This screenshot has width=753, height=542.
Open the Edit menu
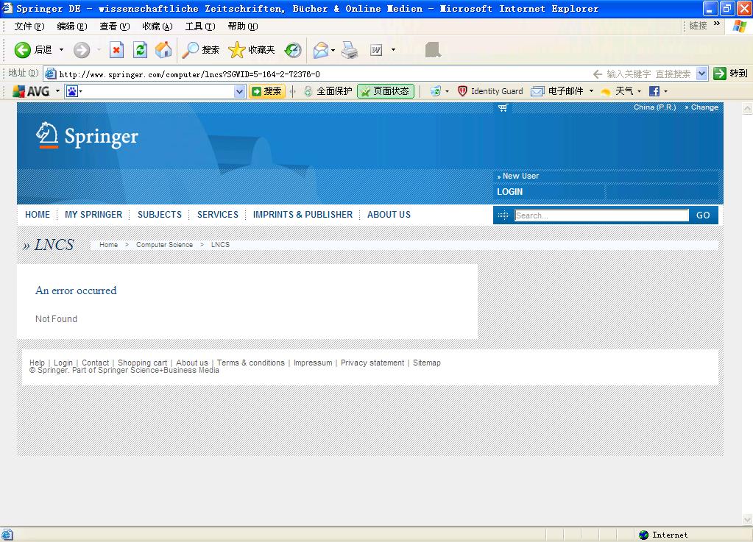[x=72, y=26]
